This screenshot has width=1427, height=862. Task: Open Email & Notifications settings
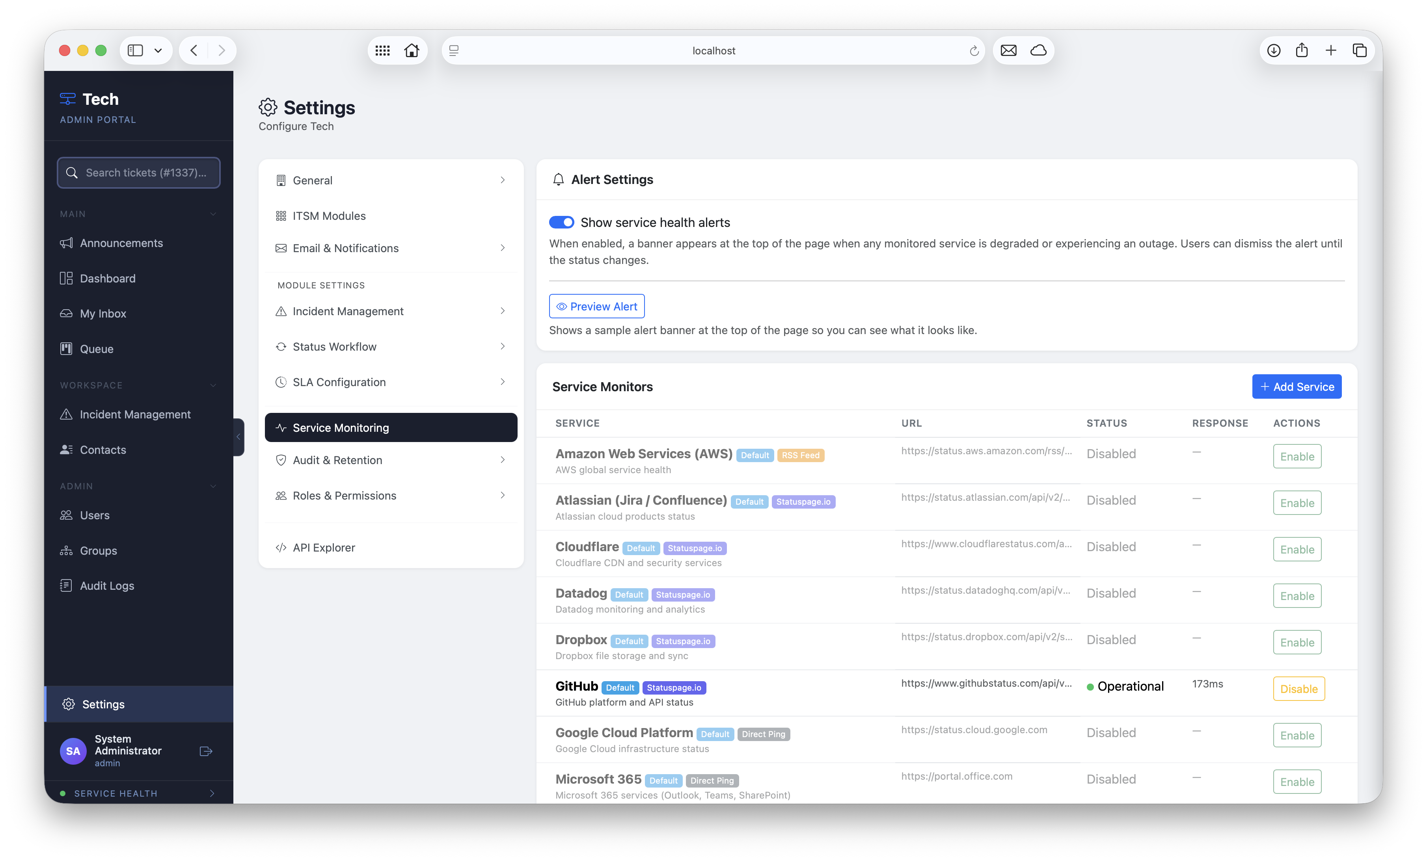pos(345,248)
